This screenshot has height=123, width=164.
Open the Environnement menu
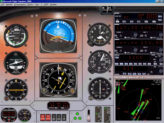(20, 5)
